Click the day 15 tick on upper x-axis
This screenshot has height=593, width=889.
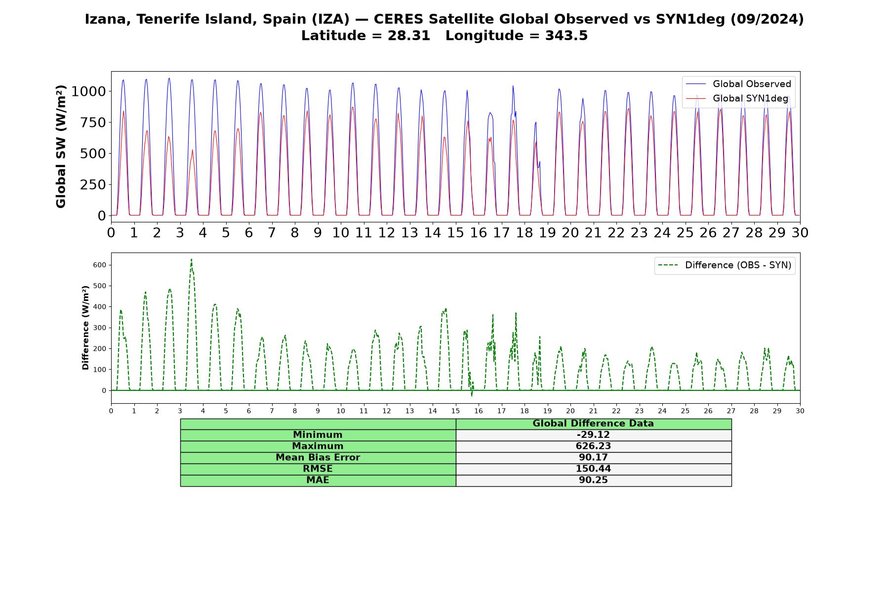455,232
